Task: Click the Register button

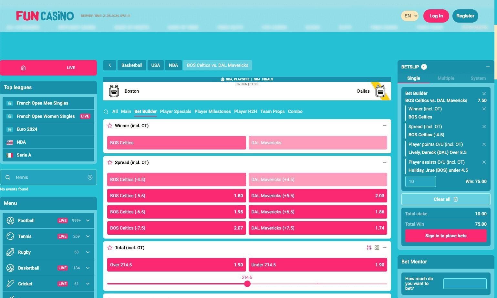Action: [465, 16]
